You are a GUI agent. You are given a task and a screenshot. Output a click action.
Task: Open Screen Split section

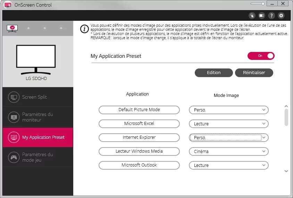38,97
